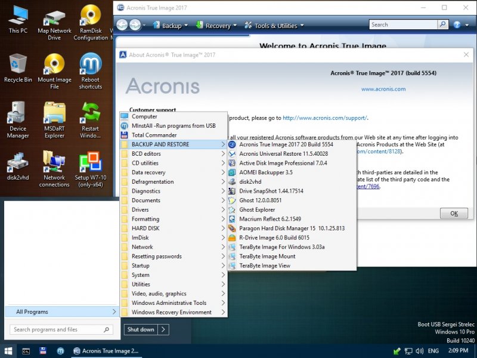
Task: Click the Shut down button
Action: point(141,329)
